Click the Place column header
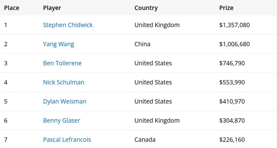This screenshot has width=277, height=148. coord(12,8)
